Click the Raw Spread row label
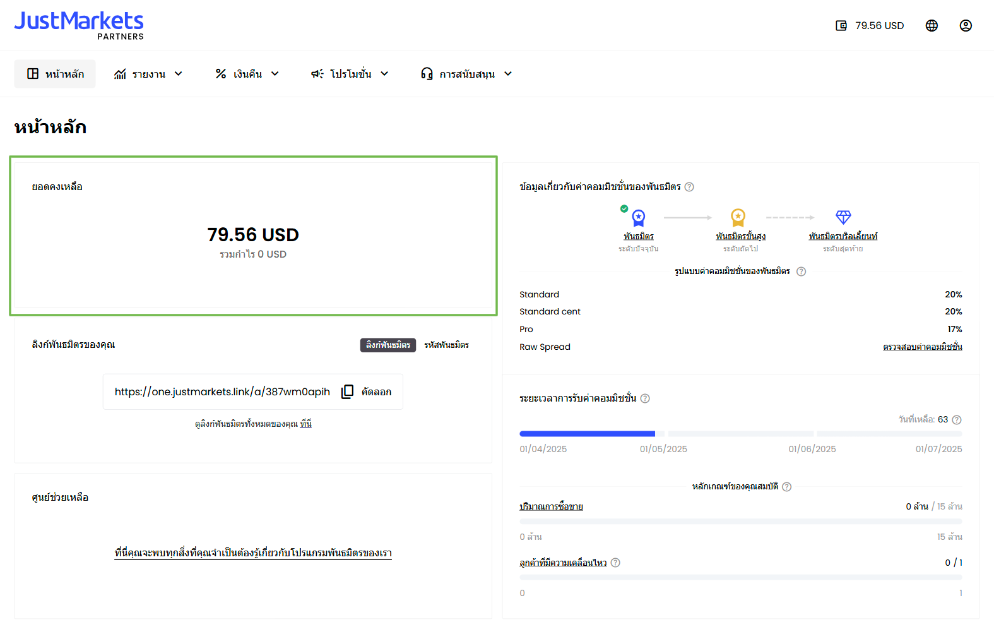The image size is (994, 639). pyautogui.click(x=545, y=347)
